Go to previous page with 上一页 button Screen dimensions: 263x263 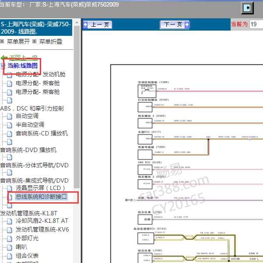click(x=98, y=24)
